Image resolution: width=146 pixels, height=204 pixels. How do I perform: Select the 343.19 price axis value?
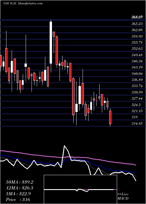(x=137, y=67)
